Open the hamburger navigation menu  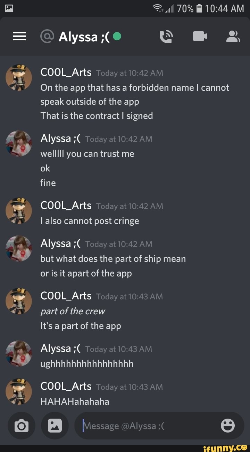(x=19, y=36)
